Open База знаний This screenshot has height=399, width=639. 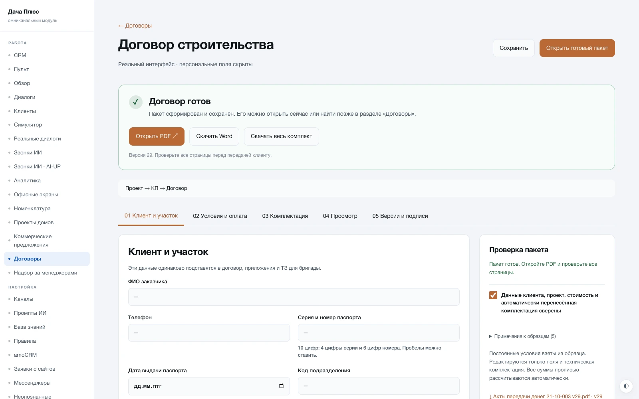[47, 327]
